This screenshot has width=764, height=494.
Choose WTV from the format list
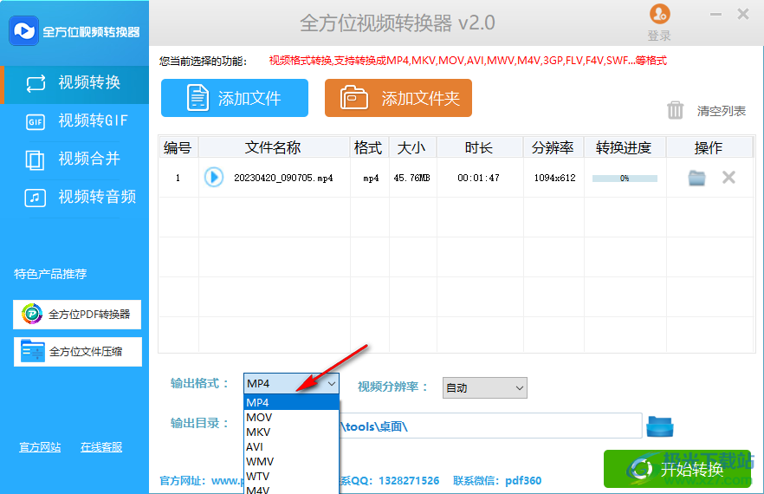pos(291,476)
